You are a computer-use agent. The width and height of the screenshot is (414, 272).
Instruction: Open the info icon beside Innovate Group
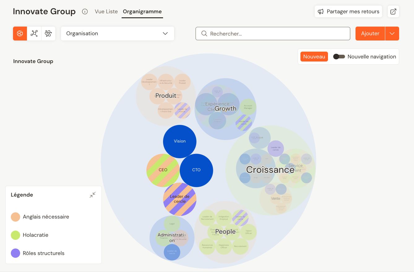pyautogui.click(x=85, y=11)
